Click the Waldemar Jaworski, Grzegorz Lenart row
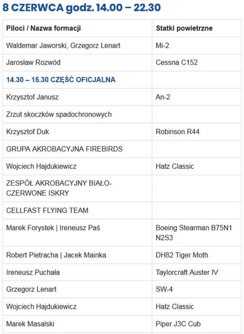The image size is (244, 334). coord(122,45)
